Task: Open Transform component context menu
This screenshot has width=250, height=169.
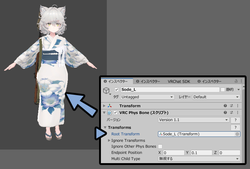Action: (238, 106)
